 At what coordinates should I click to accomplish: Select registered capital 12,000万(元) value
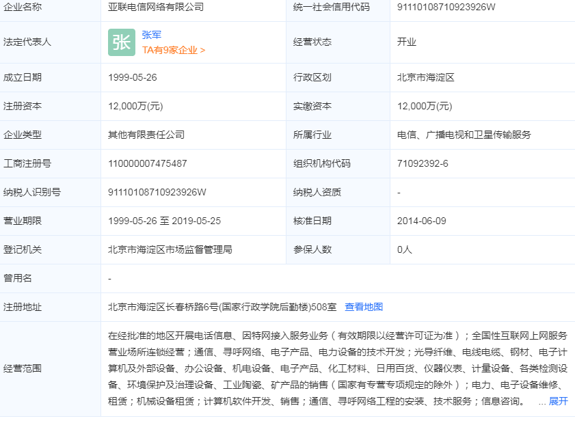pos(135,106)
